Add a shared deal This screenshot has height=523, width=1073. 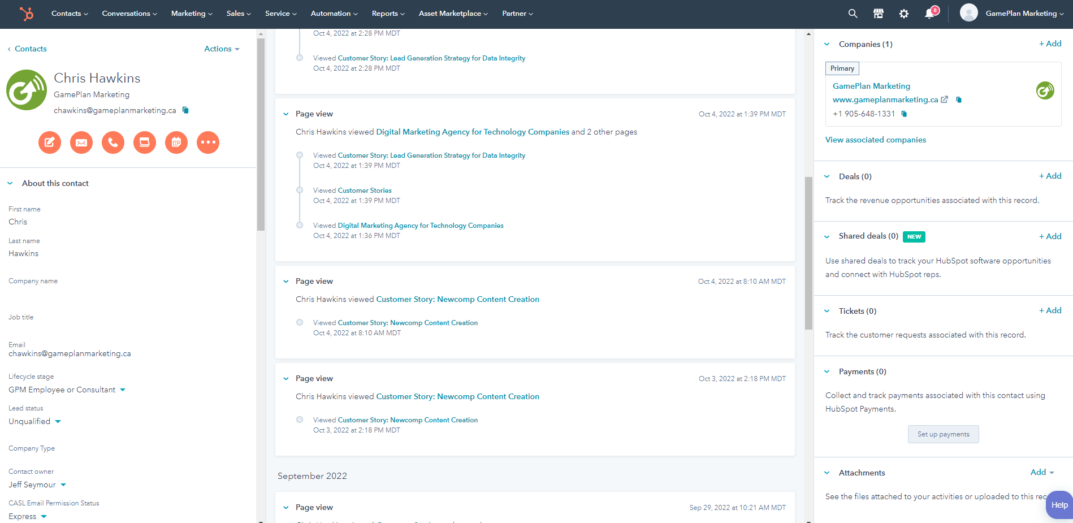point(1050,236)
